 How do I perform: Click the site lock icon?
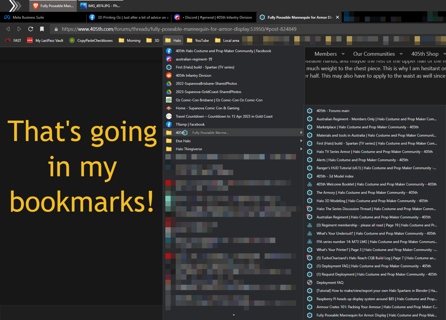pyautogui.click(x=56, y=29)
